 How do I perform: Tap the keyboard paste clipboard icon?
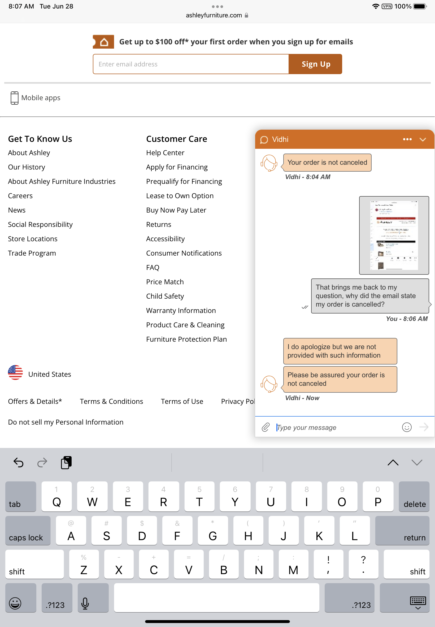66,462
